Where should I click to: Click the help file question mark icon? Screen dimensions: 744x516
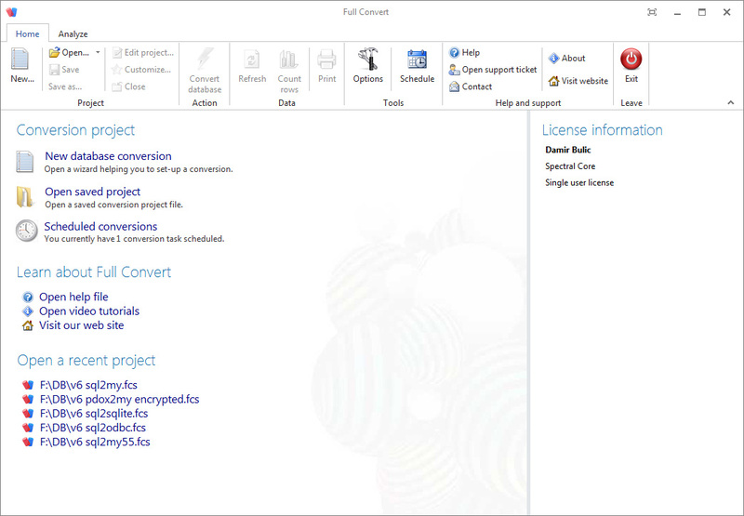click(x=28, y=298)
